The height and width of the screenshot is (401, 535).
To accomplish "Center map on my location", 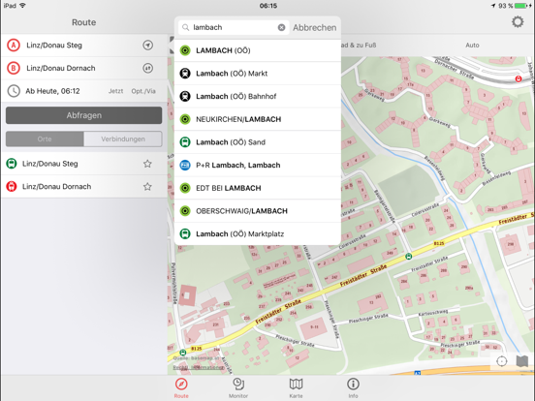I will (502, 361).
